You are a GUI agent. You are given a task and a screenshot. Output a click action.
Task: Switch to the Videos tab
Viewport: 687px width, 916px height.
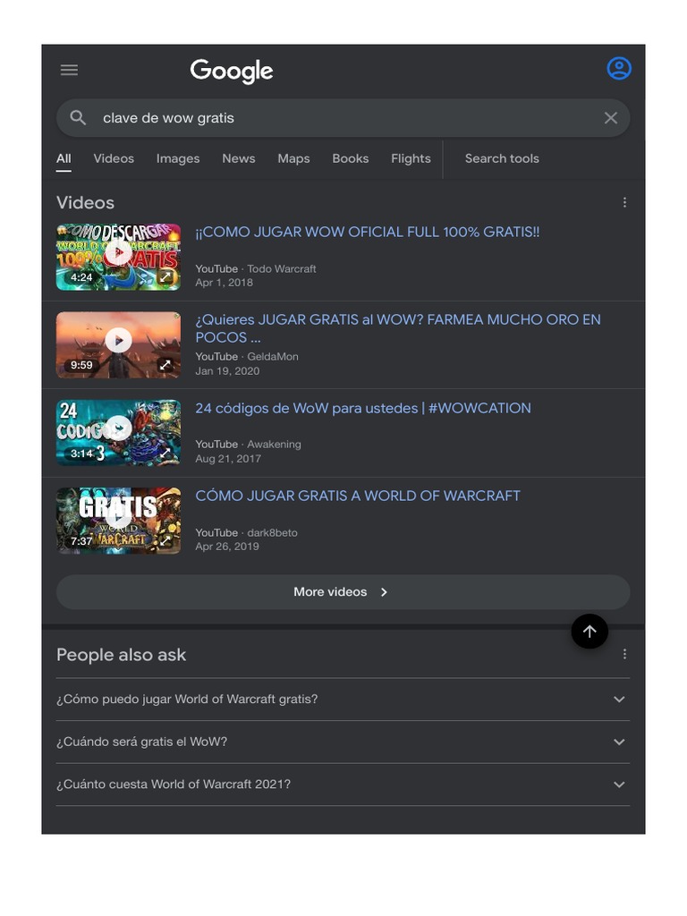[x=114, y=158]
